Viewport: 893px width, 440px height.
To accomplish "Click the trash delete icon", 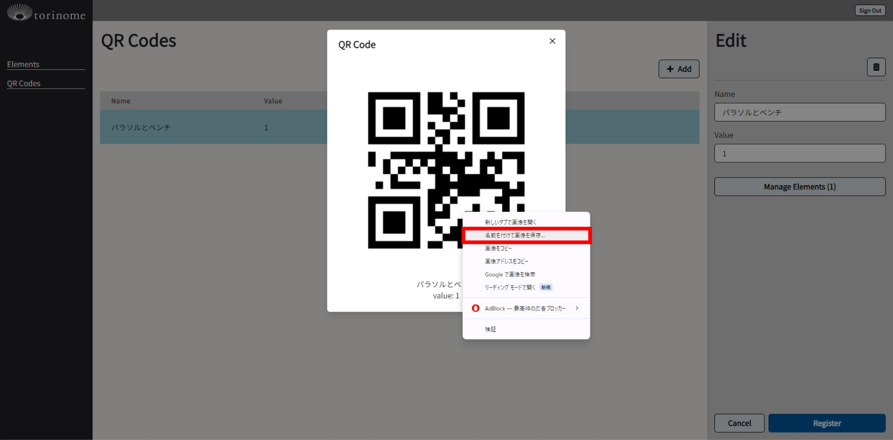I will [x=876, y=67].
